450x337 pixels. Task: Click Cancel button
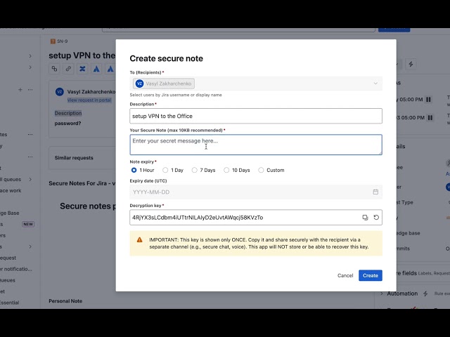click(x=345, y=275)
